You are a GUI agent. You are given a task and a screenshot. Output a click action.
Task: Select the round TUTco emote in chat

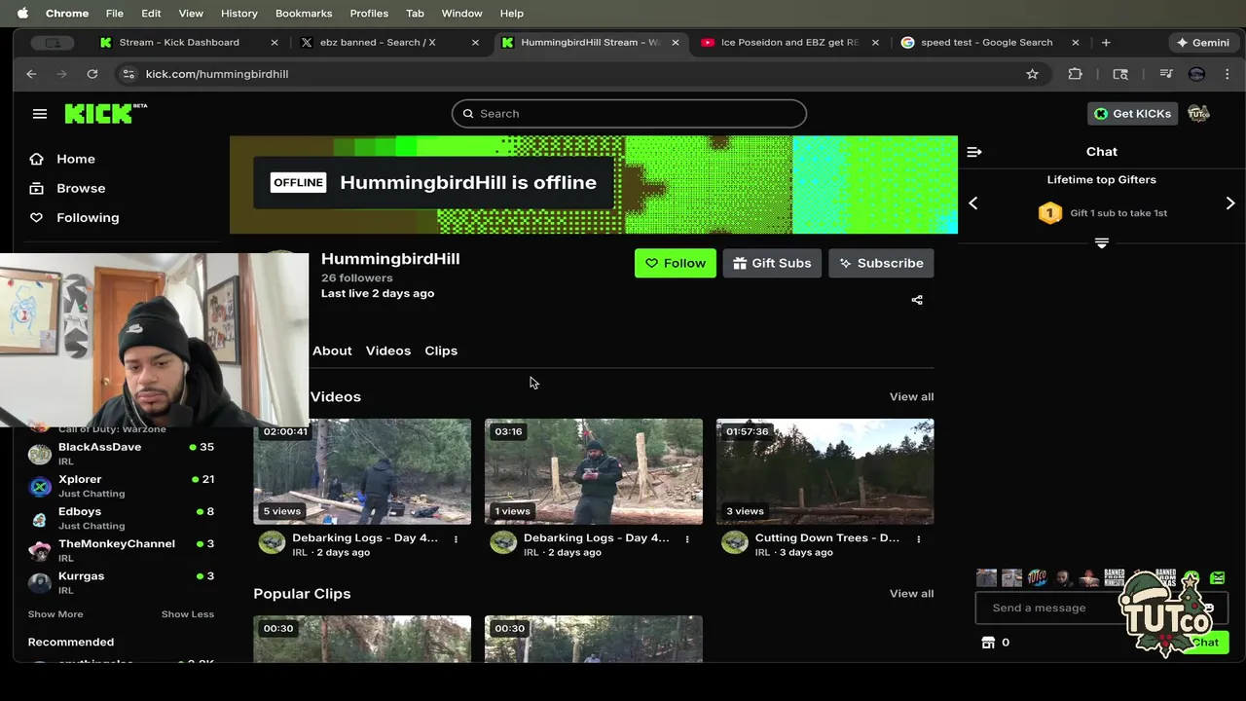[x=1038, y=577]
